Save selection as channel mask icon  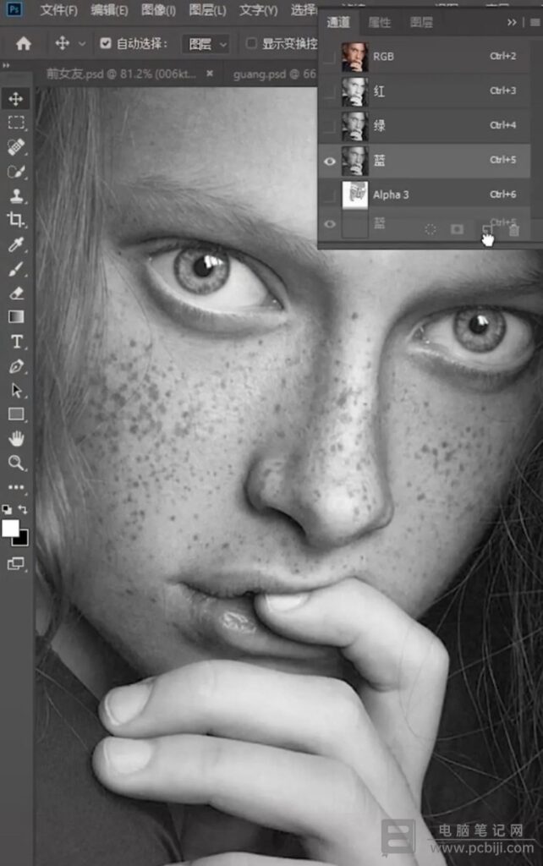pyautogui.click(x=457, y=229)
